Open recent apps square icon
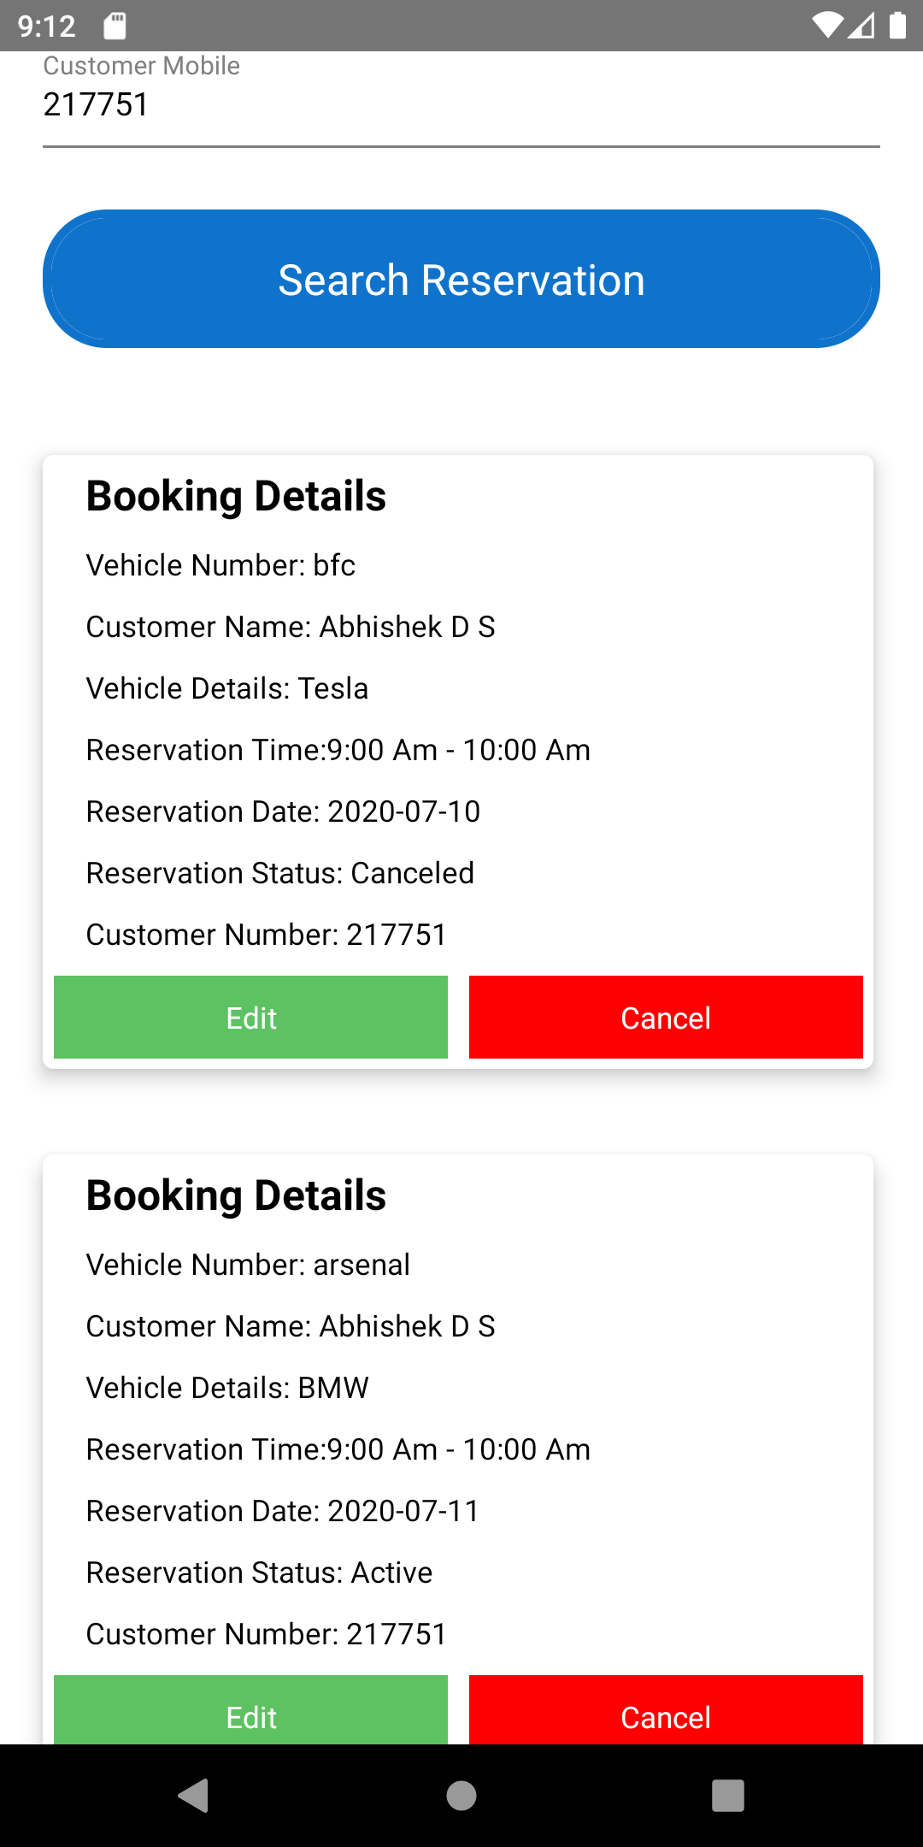Viewport: 923px width, 1847px height. click(727, 1795)
